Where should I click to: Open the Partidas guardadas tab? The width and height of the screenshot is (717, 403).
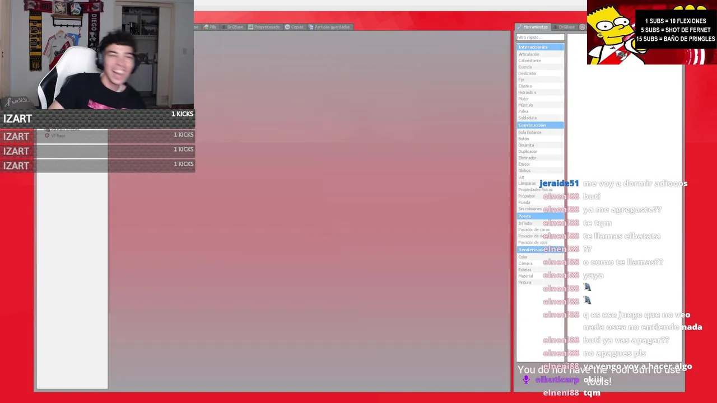329,27
